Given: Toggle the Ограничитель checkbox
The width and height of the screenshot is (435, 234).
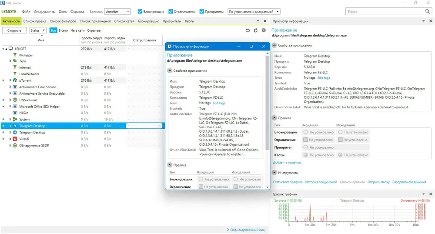Looking at the screenshot, I should [x=171, y=12].
